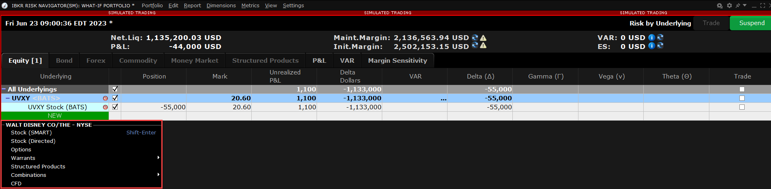This screenshot has width=771, height=189.
Task: Open the gear configuration icon
Action: (729, 6)
